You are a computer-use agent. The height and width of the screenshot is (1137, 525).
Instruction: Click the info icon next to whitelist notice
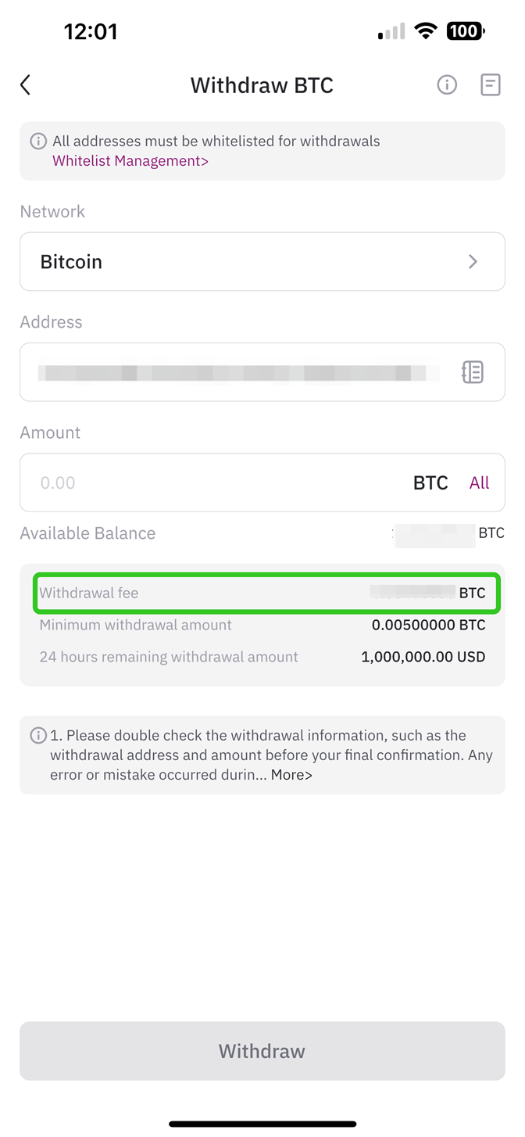point(37,142)
